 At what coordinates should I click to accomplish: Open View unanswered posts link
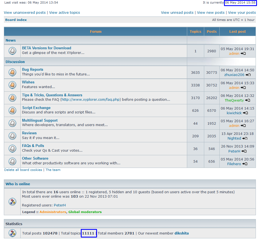coord(25,13)
